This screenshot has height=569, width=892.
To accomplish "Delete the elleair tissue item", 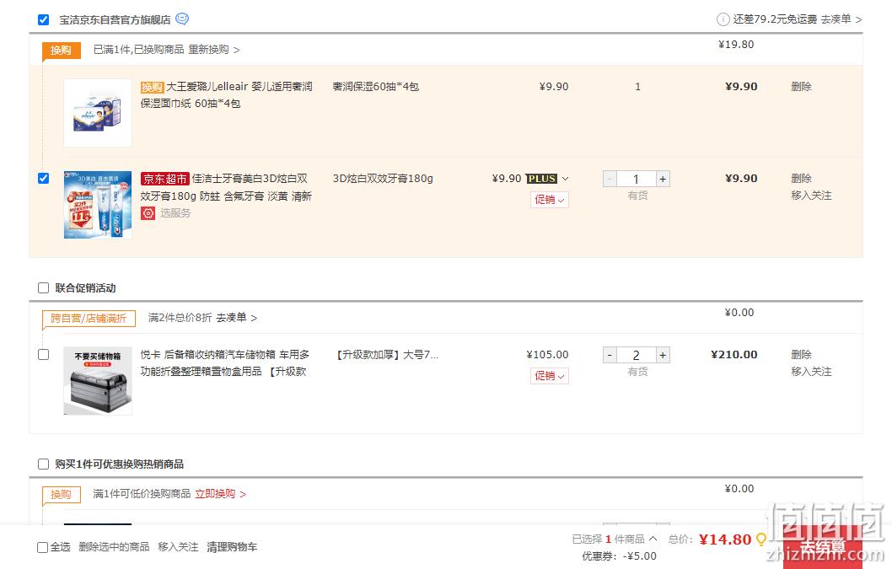I will click(801, 87).
